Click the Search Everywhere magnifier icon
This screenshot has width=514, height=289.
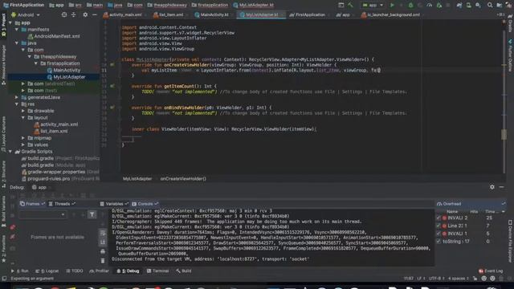490,5
